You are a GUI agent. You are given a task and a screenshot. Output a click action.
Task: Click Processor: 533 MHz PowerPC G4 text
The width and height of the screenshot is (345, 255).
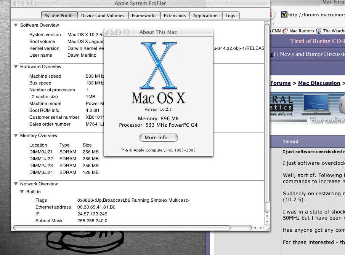[x=158, y=125]
